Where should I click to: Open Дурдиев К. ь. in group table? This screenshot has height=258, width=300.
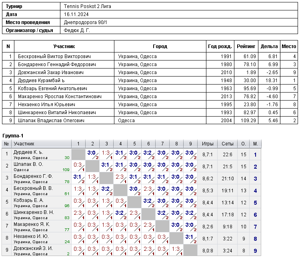[28, 152]
